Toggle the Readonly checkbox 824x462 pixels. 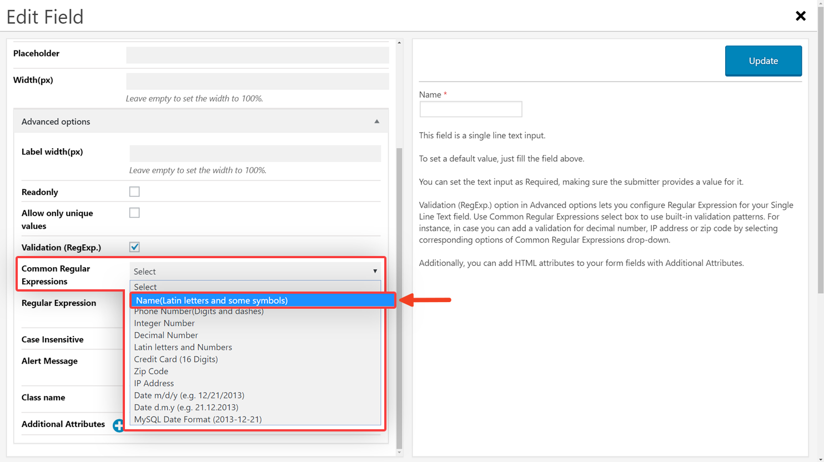[134, 192]
